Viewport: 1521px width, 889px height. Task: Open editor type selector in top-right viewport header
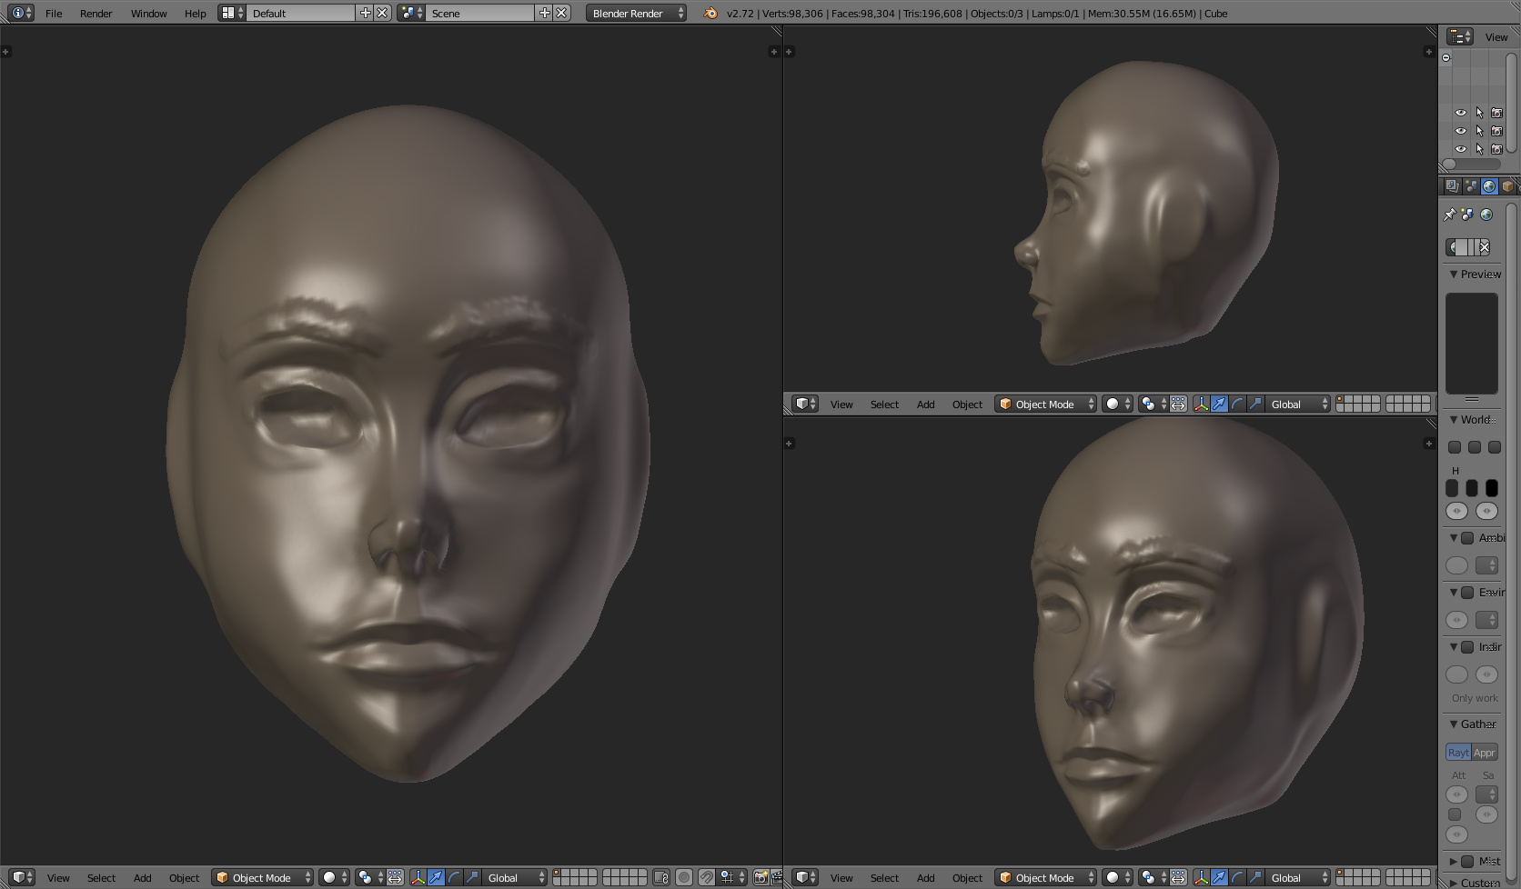pyautogui.click(x=805, y=404)
